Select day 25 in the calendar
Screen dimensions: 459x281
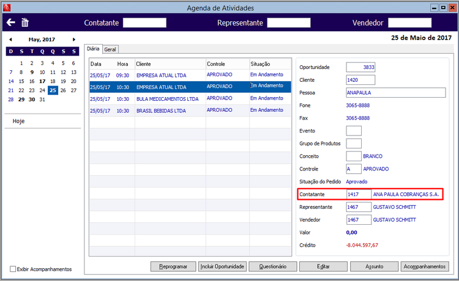click(x=53, y=90)
